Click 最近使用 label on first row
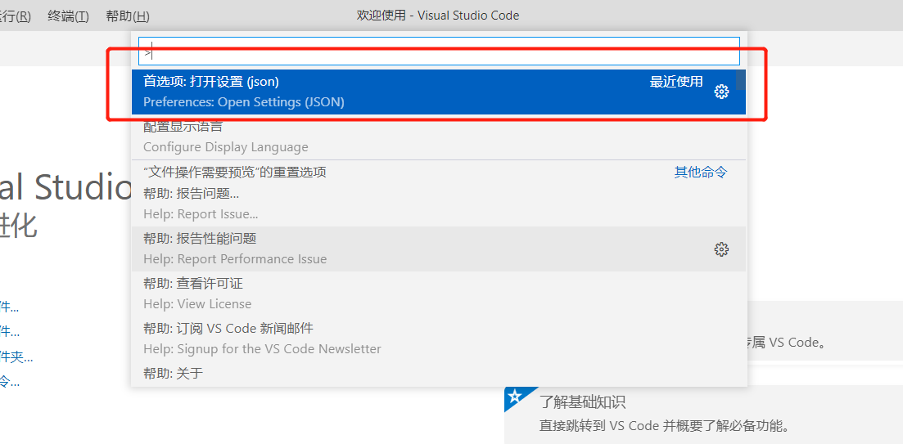Screen dimensions: 903x444 [676, 82]
